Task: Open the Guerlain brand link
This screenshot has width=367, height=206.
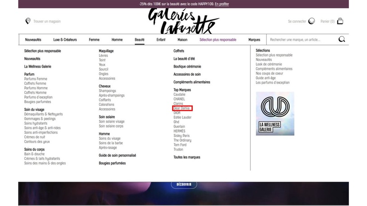Action: [x=179, y=126]
